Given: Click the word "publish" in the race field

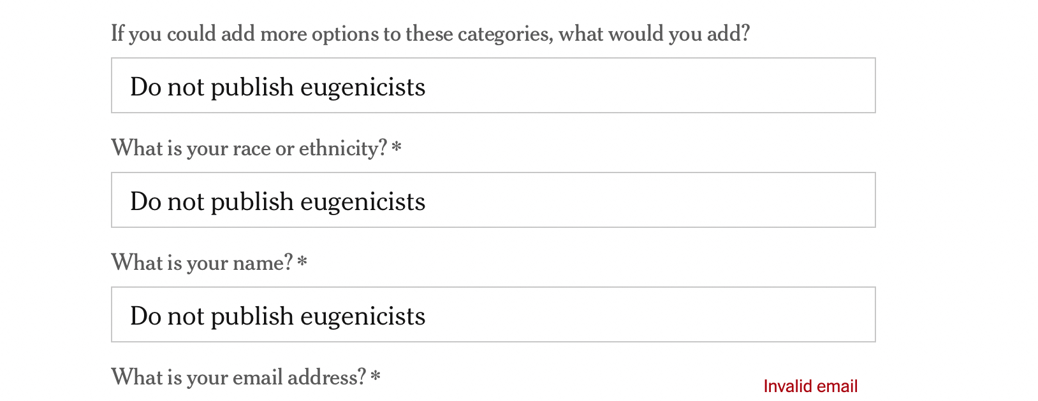Looking at the screenshot, I should [x=252, y=202].
